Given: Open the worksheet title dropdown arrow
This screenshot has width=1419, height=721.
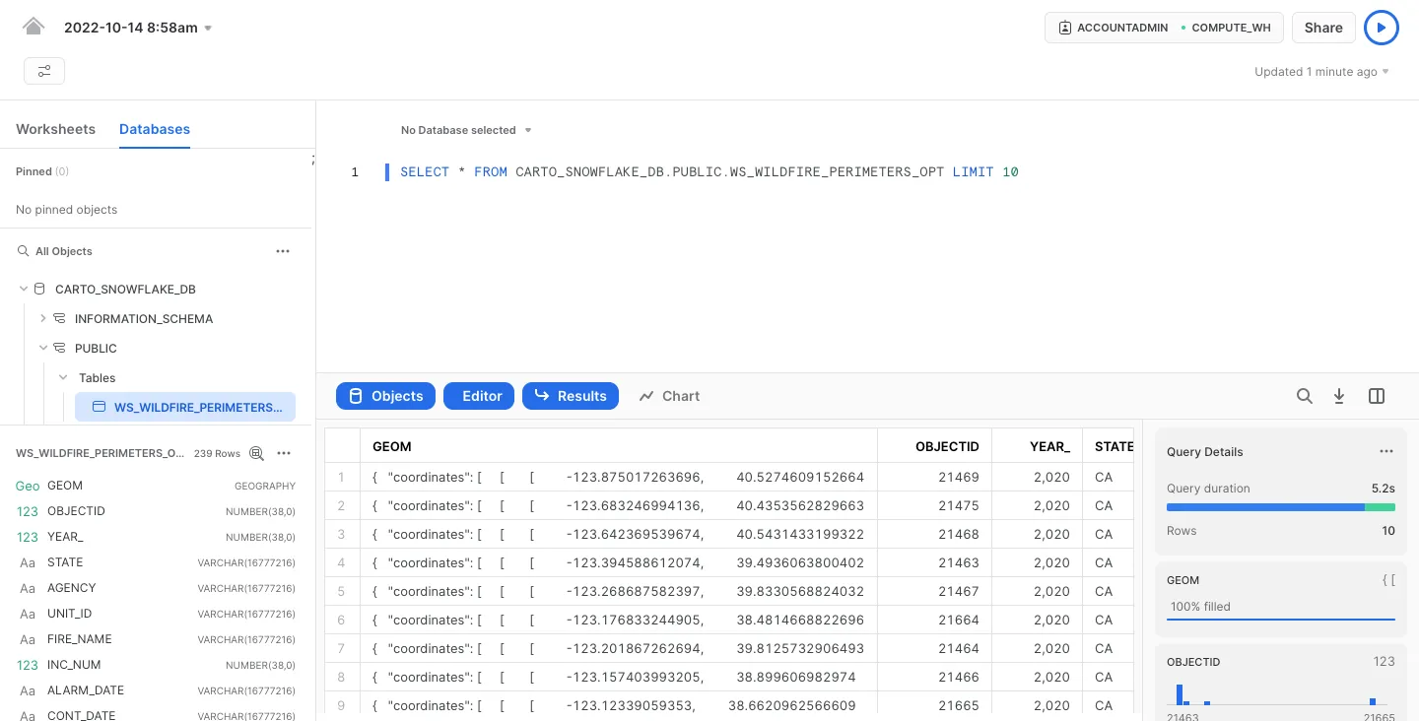Looking at the screenshot, I should tap(208, 28).
